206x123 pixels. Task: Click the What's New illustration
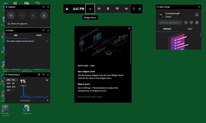[103, 42]
